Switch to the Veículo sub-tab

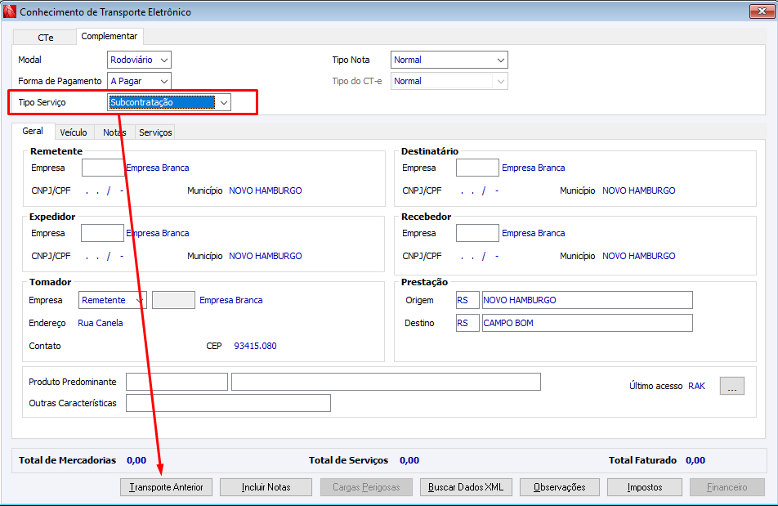pyautogui.click(x=74, y=132)
